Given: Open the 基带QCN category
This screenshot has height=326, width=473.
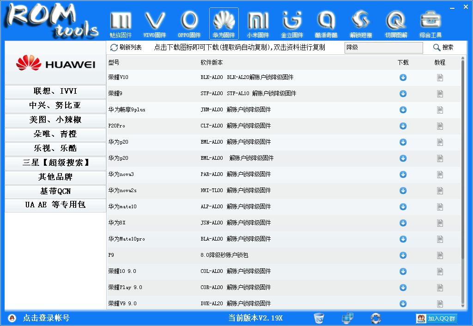Looking at the screenshot, I should (x=55, y=191).
